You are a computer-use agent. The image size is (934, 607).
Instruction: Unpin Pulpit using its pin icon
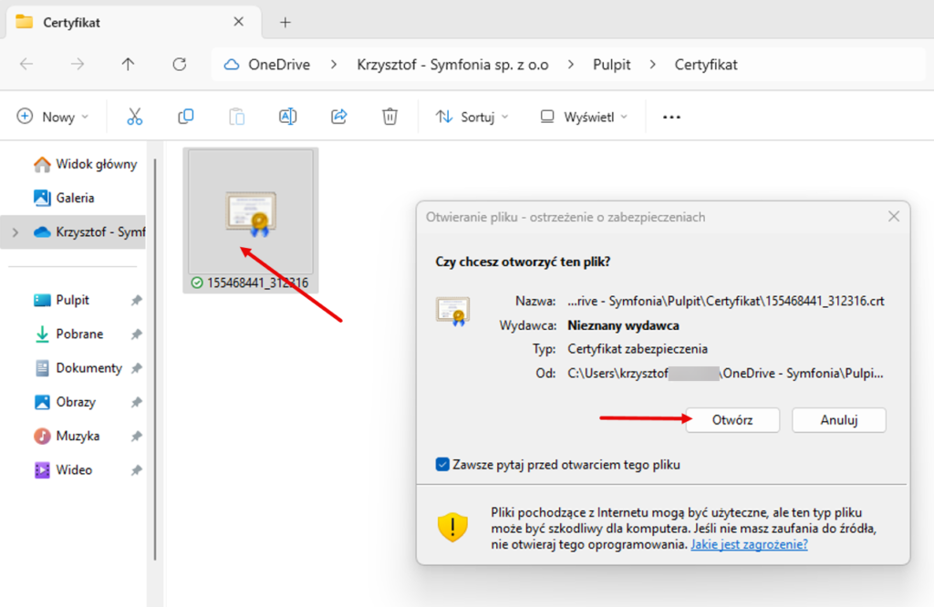coord(137,300)
